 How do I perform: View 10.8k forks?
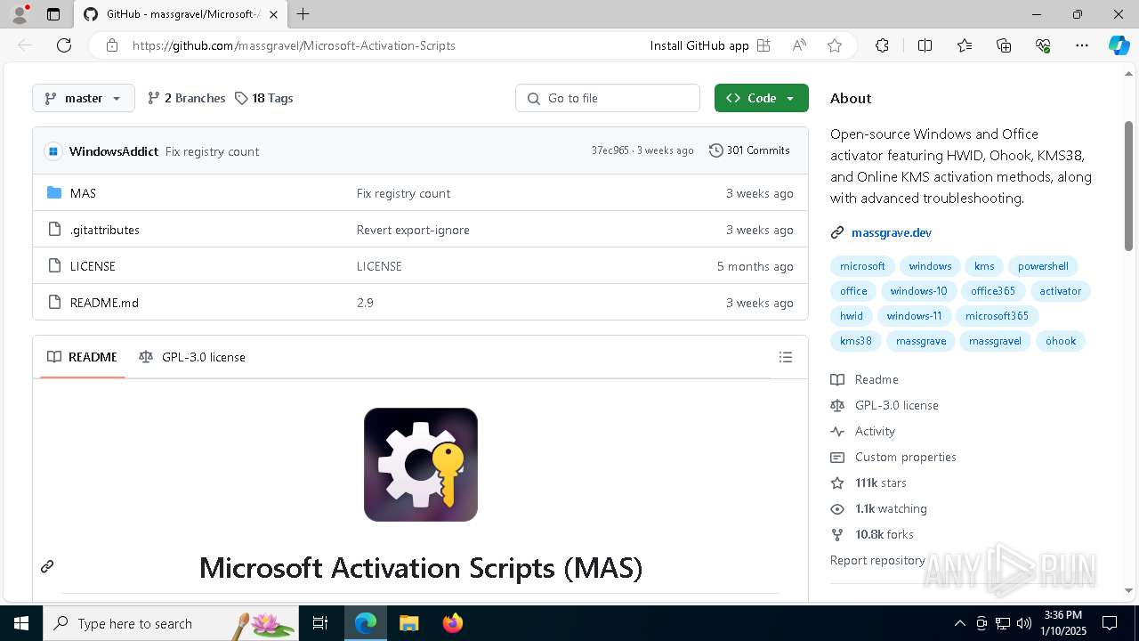pos(872,534)
